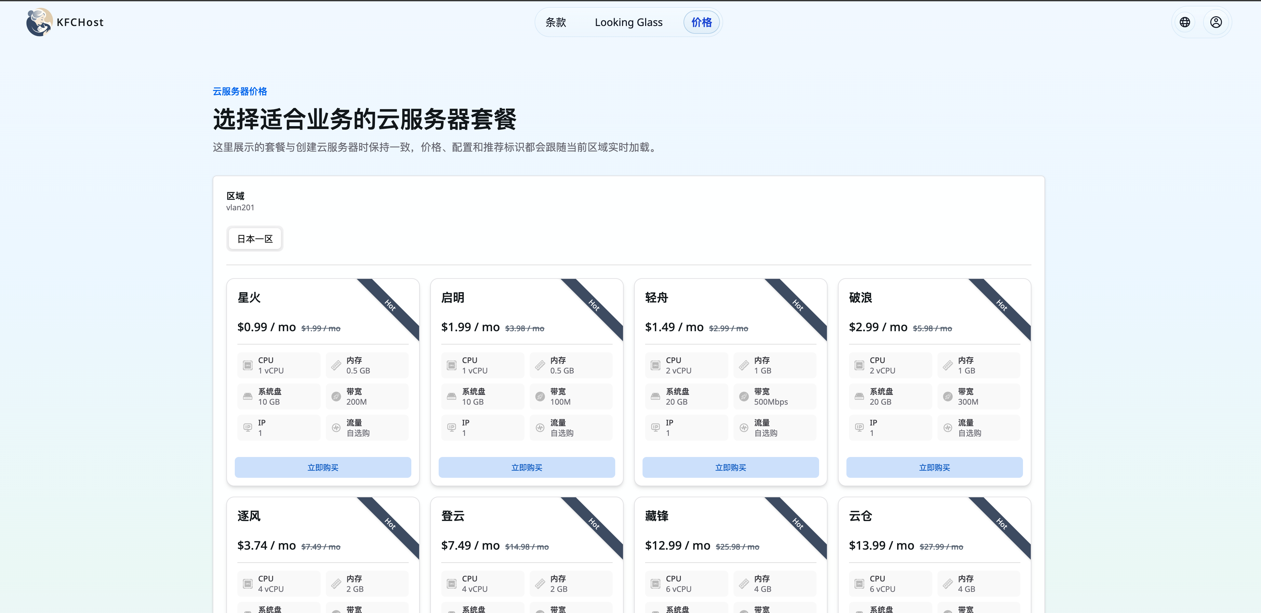Click the CPU icon in 启明 card
This screenshot has height=613, width=1261.
[x=451, y=365]
